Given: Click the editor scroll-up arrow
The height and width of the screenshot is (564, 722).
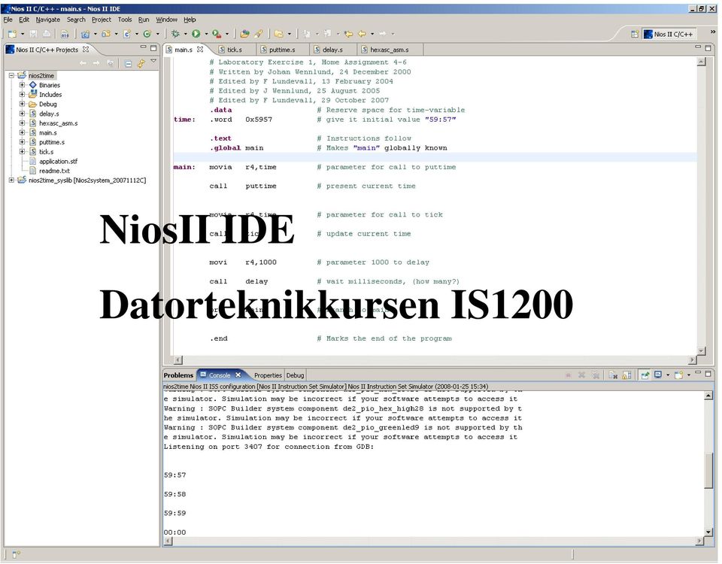Looking at the screenshot, I should (701, 62).
